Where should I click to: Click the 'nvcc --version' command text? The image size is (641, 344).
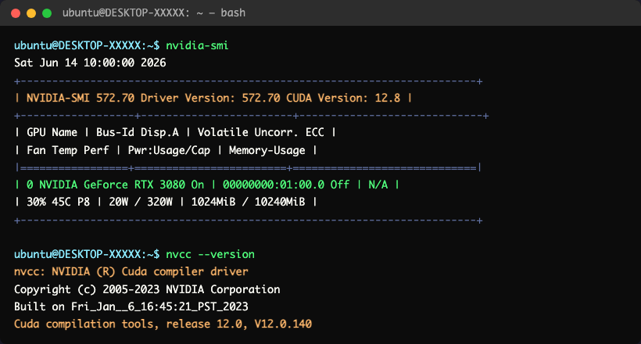pyautogui.click(x=210, y=254)
